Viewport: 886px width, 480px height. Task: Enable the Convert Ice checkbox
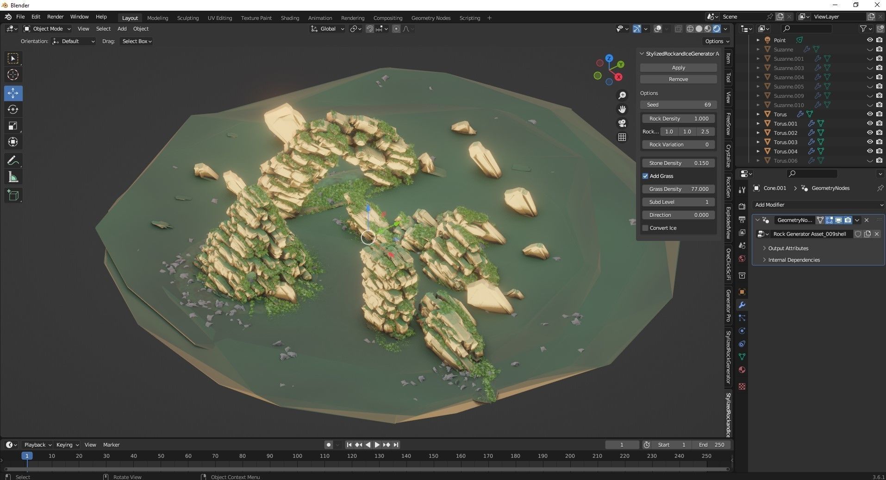click(645, 227)
